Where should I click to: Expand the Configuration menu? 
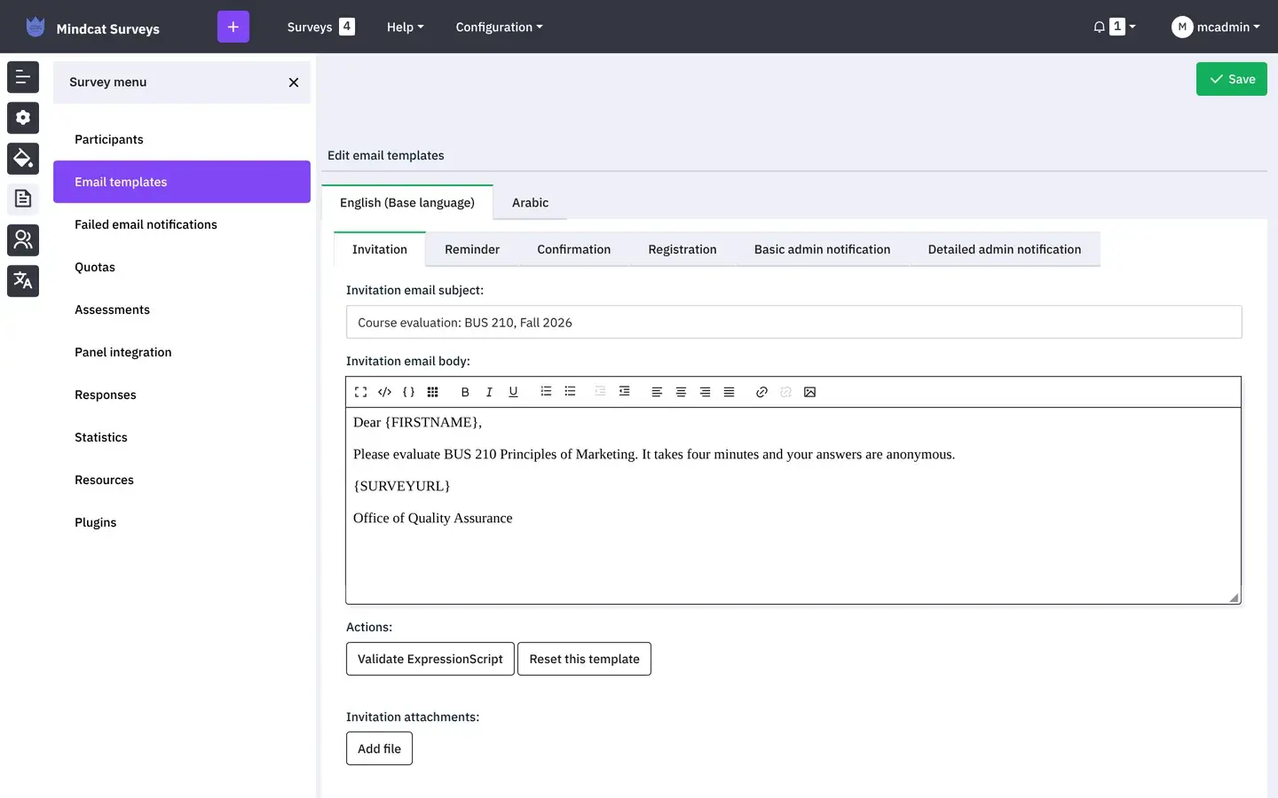[x=499, y=27]
